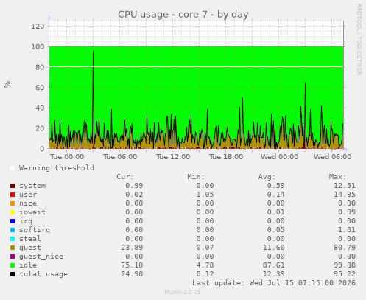
Task: Click the guest_nice legend swatch
Action: [13, 257]
